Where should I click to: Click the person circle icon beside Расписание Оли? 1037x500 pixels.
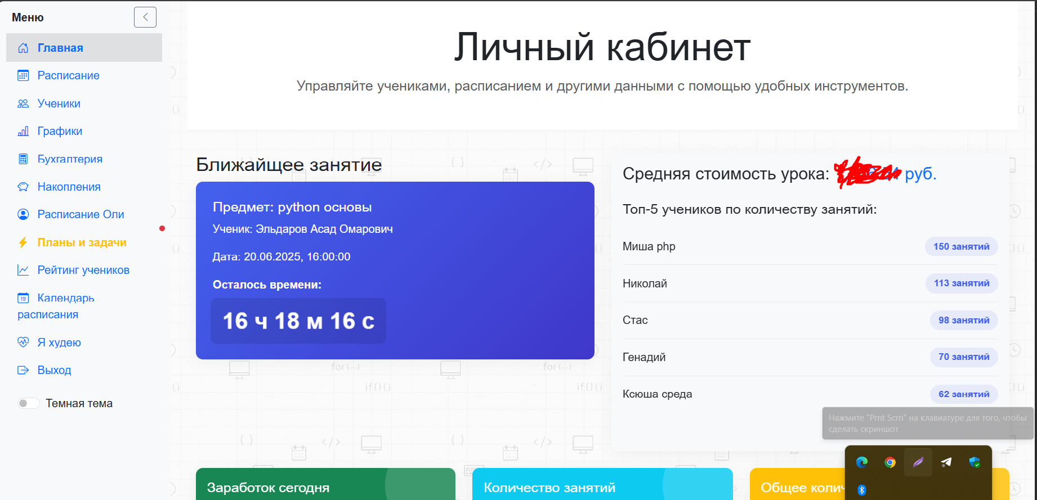point(23,214)
